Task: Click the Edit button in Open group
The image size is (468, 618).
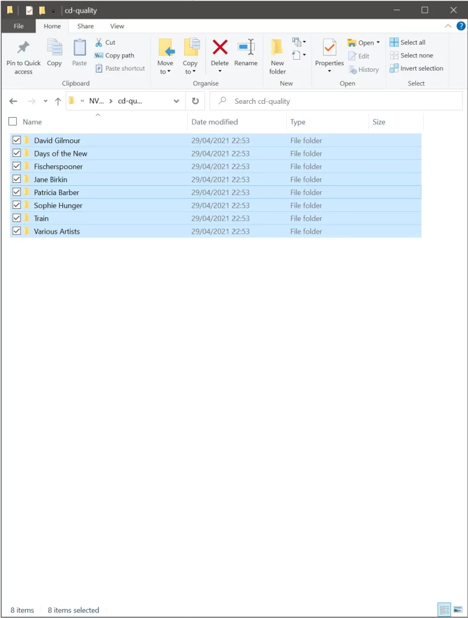Action: point(359,56)
